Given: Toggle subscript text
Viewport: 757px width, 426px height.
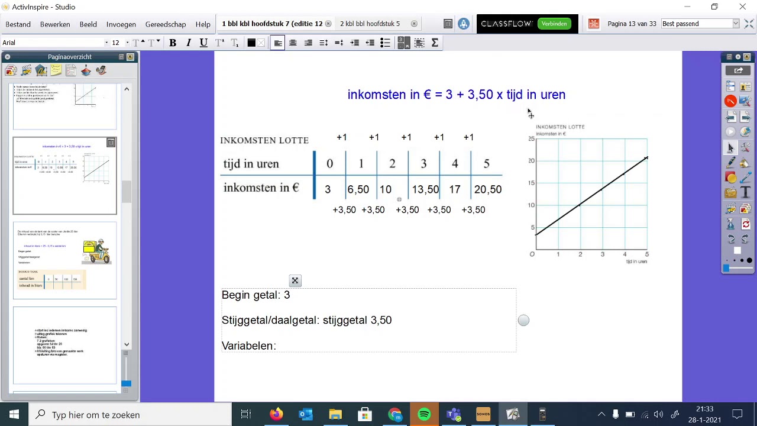Looking at the screenshot, I should pos(235,43).
